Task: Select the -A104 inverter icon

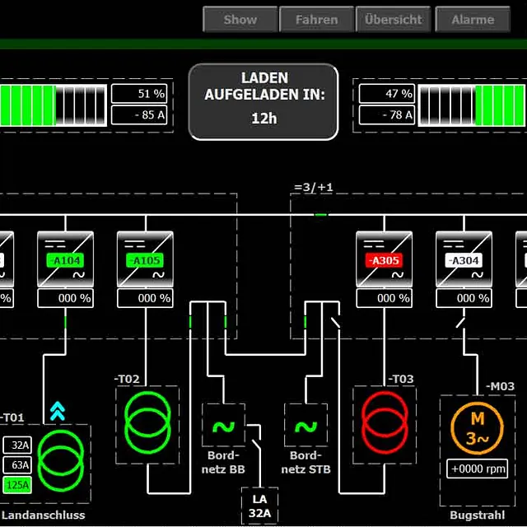Action: (x=66, y=259)
